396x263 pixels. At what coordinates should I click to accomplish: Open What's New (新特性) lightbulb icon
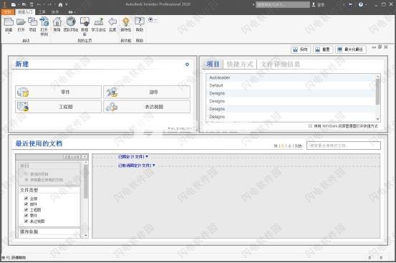click(126, 21)
